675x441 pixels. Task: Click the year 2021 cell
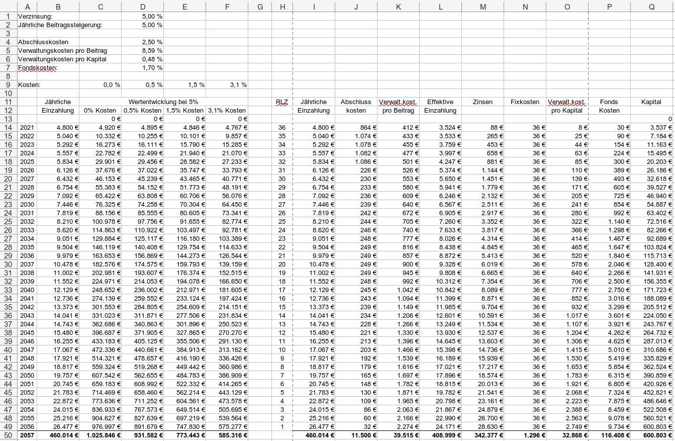coord(27,127)
